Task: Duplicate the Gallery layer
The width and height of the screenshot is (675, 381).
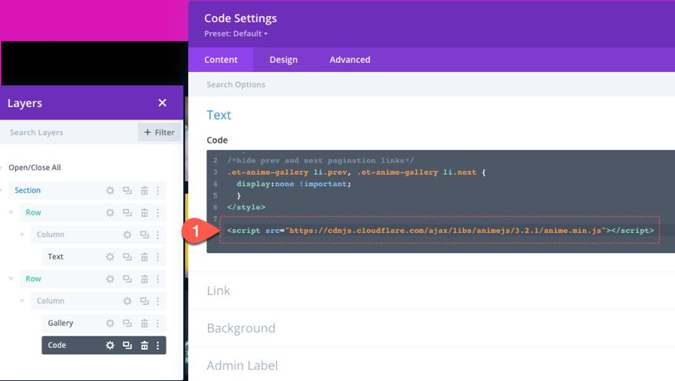Action: tap(127, 324)
